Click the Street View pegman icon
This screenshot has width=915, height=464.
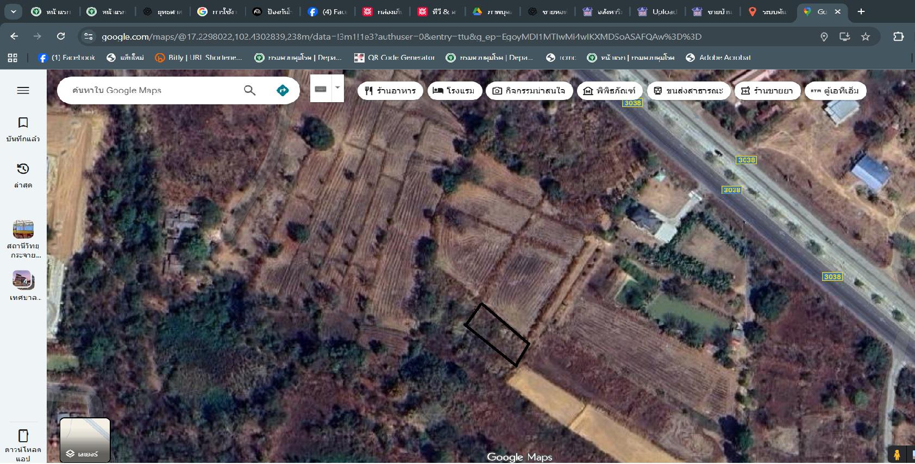897,454
